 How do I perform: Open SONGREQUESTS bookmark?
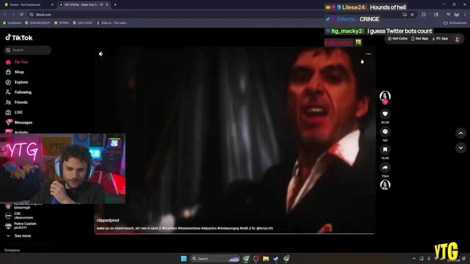click(37, 23)
